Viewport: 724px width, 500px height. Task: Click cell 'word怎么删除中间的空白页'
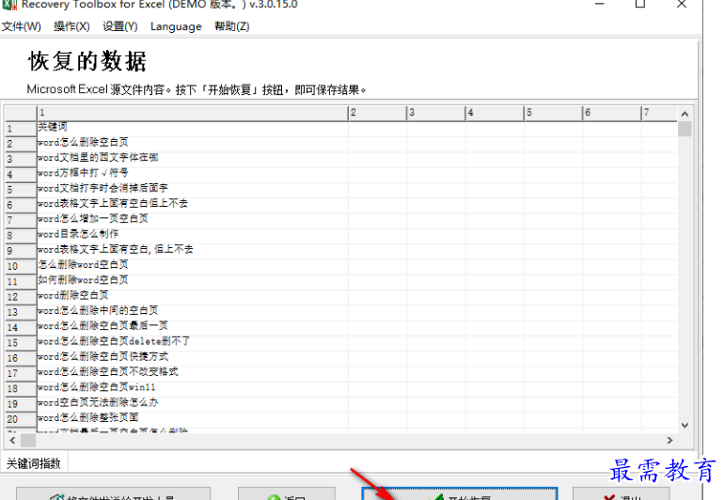click(192, 311)
